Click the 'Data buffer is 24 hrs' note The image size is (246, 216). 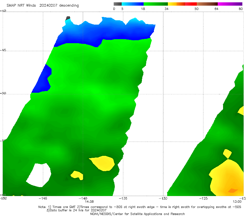pos(76,210)
